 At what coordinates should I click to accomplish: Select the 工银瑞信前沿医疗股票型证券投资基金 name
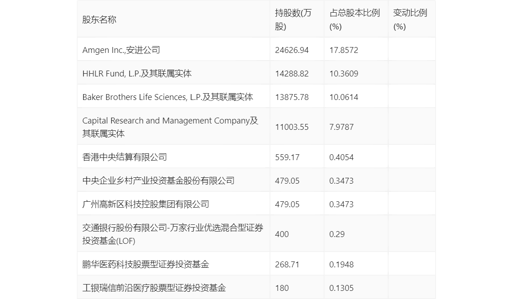[x=154, y=288]
